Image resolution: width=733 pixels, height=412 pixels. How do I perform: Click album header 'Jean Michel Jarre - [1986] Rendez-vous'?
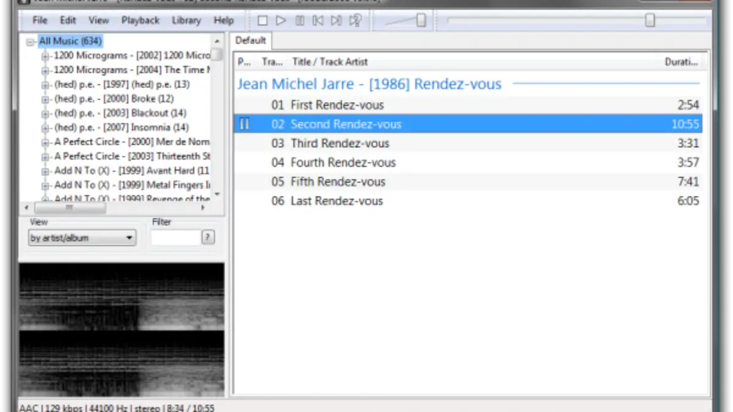370,84
